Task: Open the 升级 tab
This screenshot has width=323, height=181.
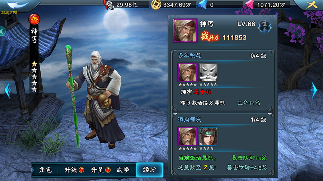Action: pyautogui.click(x=74, y=170)
